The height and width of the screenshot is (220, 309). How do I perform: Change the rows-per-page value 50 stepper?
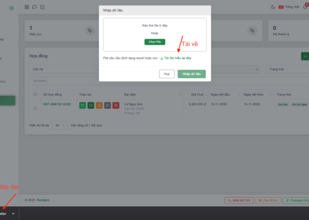point(60,125)
